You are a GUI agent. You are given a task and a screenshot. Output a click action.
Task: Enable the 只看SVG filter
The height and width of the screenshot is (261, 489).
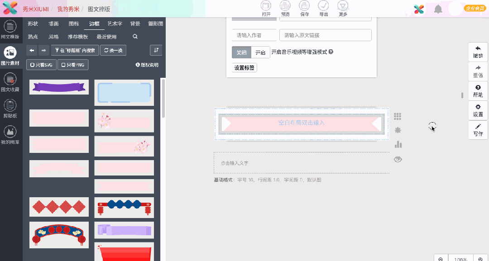click(x=41, y=65)
